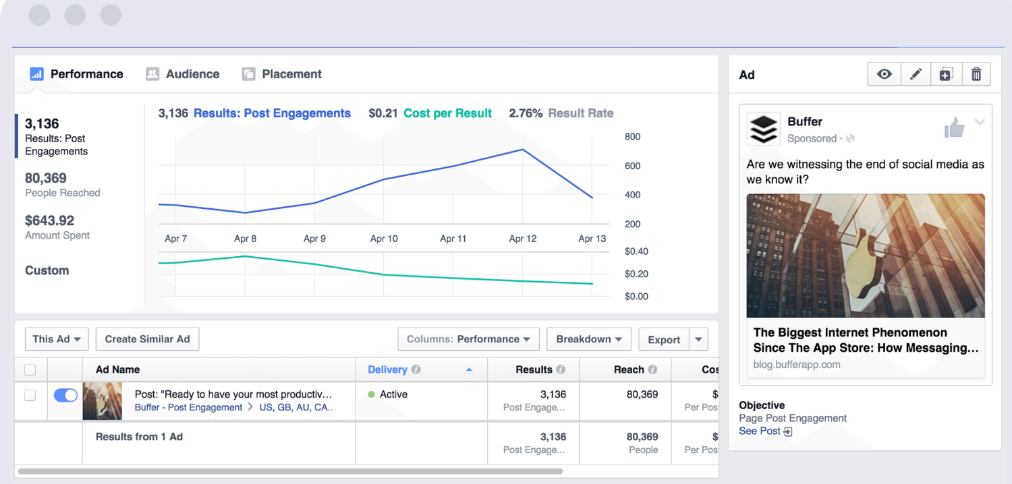Viewport: 1012px width, 484px height.
Task: Click the Buffer logo in ad preview
Action: coord(764,129)
